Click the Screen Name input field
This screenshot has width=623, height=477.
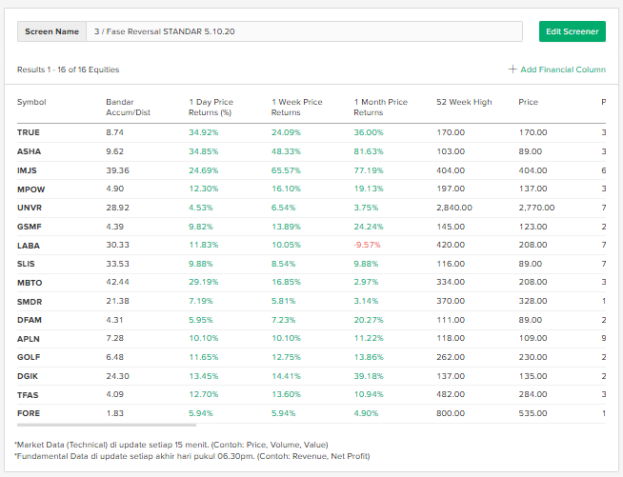pos(303,31)
